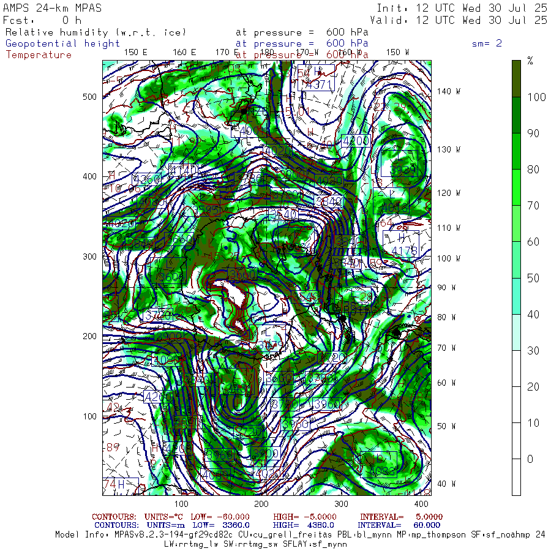Screen dimensions: 551x551
Task: Click the '40 W' longitude label
Action: click(446, 484)
